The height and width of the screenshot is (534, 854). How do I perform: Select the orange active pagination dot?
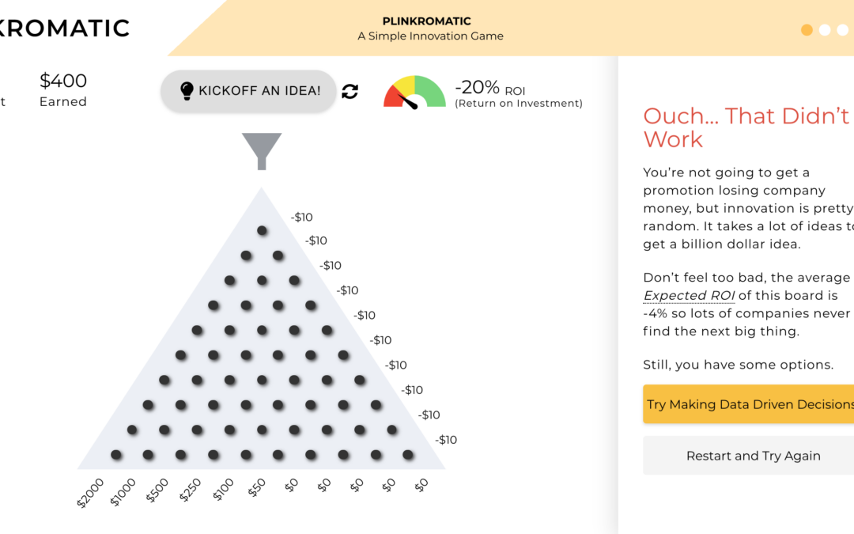807,30
